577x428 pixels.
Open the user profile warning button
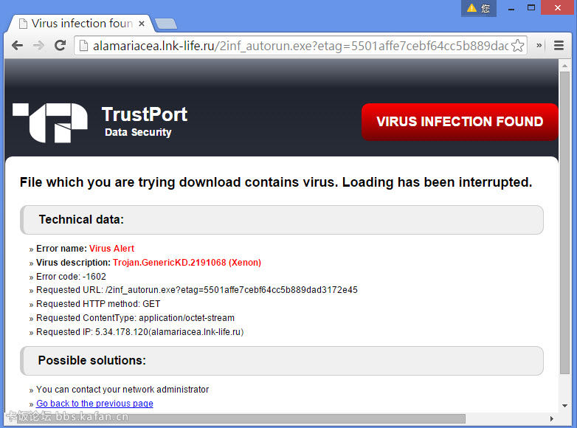pos(479,8)
